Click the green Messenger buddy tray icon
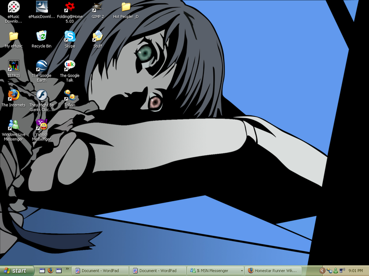Screen dimensions: 369x276 (336, 270)
